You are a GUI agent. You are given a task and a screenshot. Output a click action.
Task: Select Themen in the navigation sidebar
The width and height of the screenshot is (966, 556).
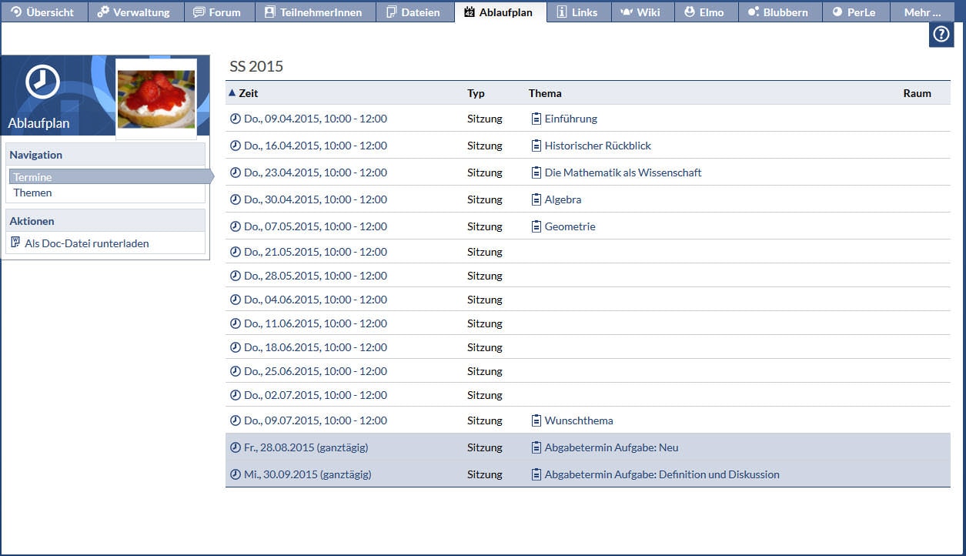pos(32,193)
